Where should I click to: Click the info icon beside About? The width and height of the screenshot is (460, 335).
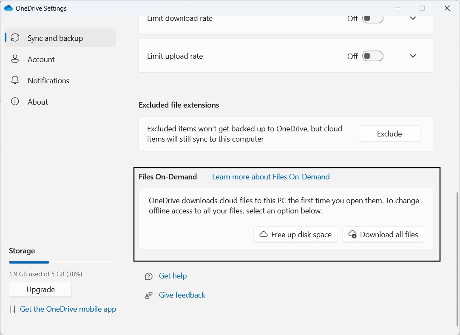(15, 102)
